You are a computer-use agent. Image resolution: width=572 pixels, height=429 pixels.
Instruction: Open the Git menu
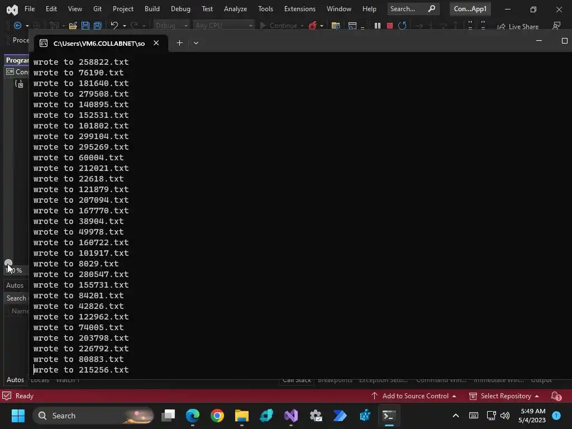(97, 9)
